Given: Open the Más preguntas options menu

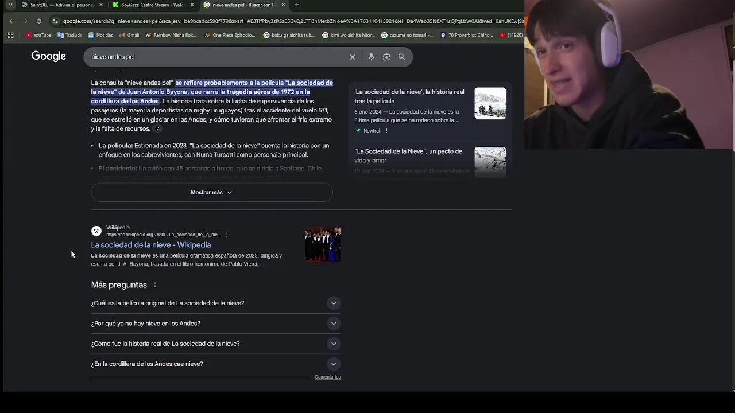Looking at the screenshot, I should click(x=155, y=285).
